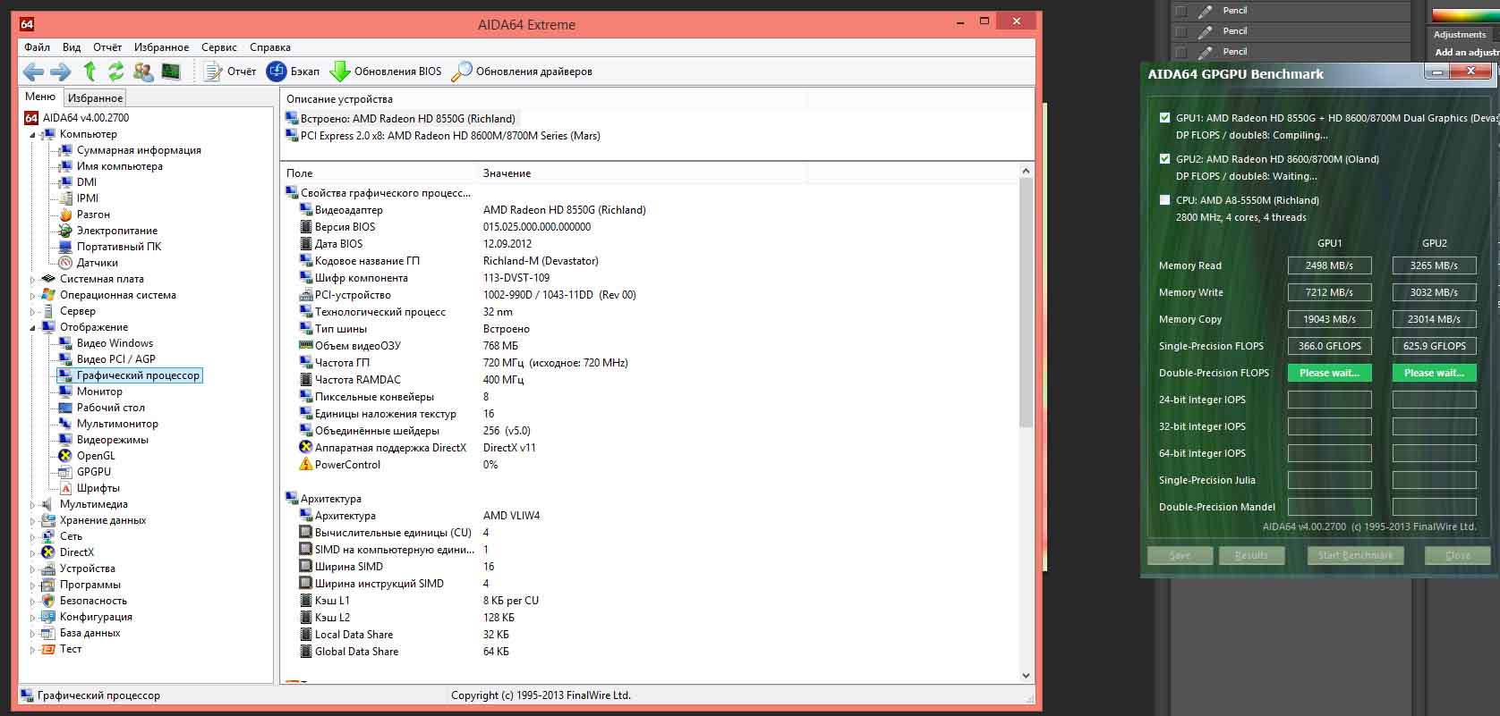Click the Обновления драйверов toolbar button

(522, 72)
